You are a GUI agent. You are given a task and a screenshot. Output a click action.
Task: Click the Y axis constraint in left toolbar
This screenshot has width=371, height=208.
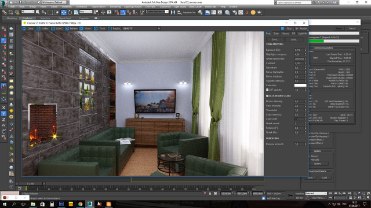[3, 114]
